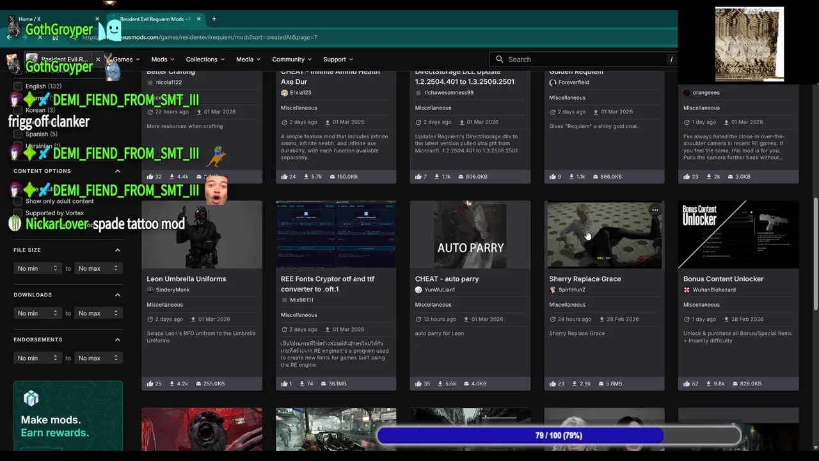Open the Community navigation menu
This screenshot has height=461, width=819.
[x=292, y=59]
